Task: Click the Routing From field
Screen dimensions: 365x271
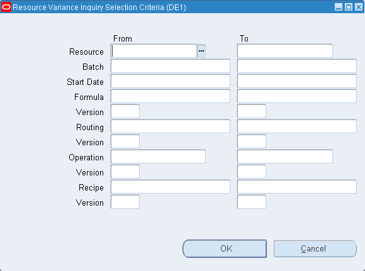Action: (171, 126)
